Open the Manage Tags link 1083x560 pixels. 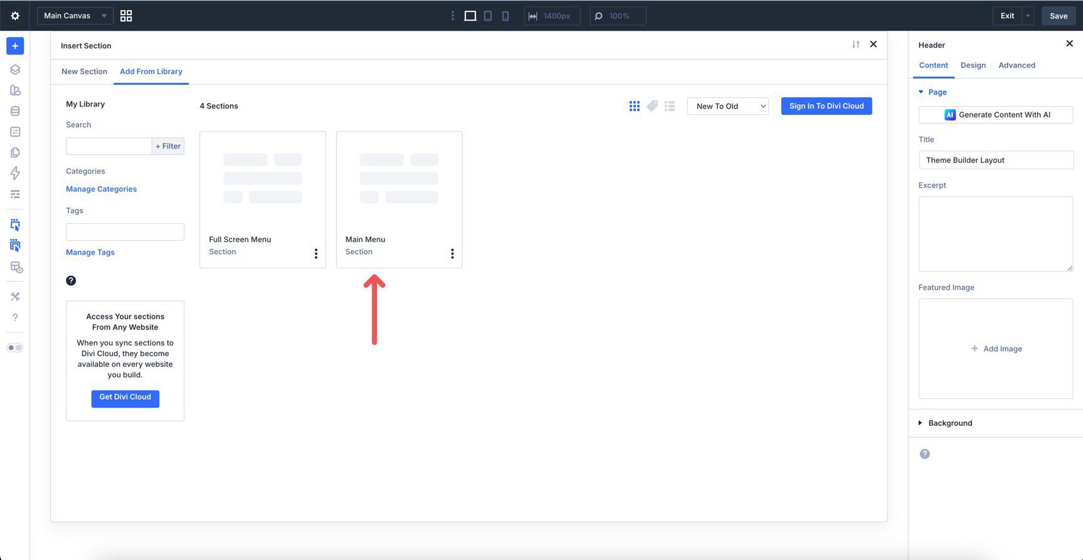(90, 252)
